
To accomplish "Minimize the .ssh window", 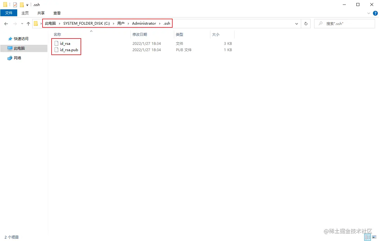I will click(344, 5).
